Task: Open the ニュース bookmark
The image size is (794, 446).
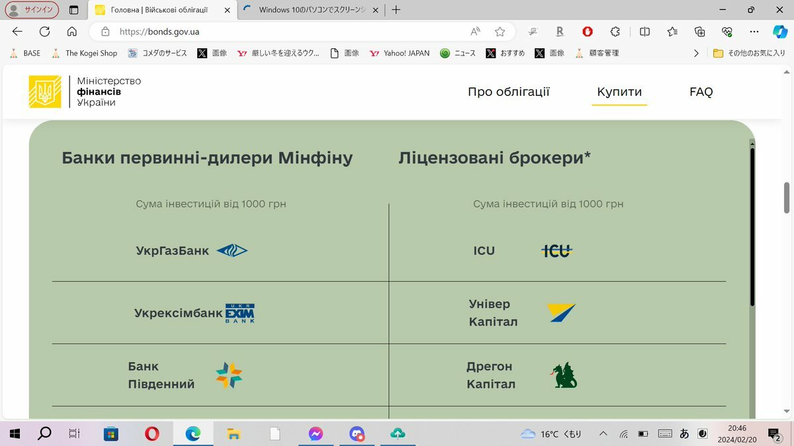Action: [458, 53]
